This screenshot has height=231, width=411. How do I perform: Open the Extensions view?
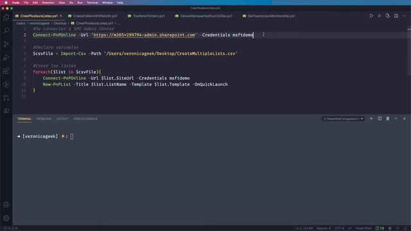[x=6, y=71]
